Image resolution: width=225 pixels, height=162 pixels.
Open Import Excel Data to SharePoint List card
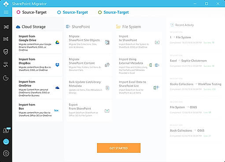click(139, 88)
